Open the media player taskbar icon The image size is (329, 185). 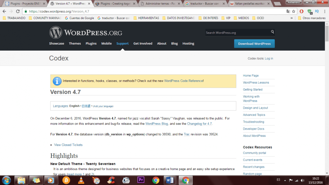point(51,180)
